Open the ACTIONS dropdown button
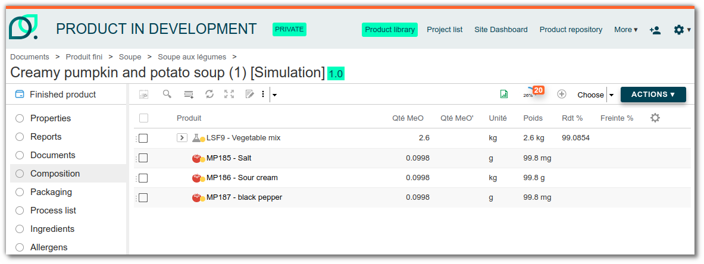Screen dimensions: 704x264 coord(653,95)
